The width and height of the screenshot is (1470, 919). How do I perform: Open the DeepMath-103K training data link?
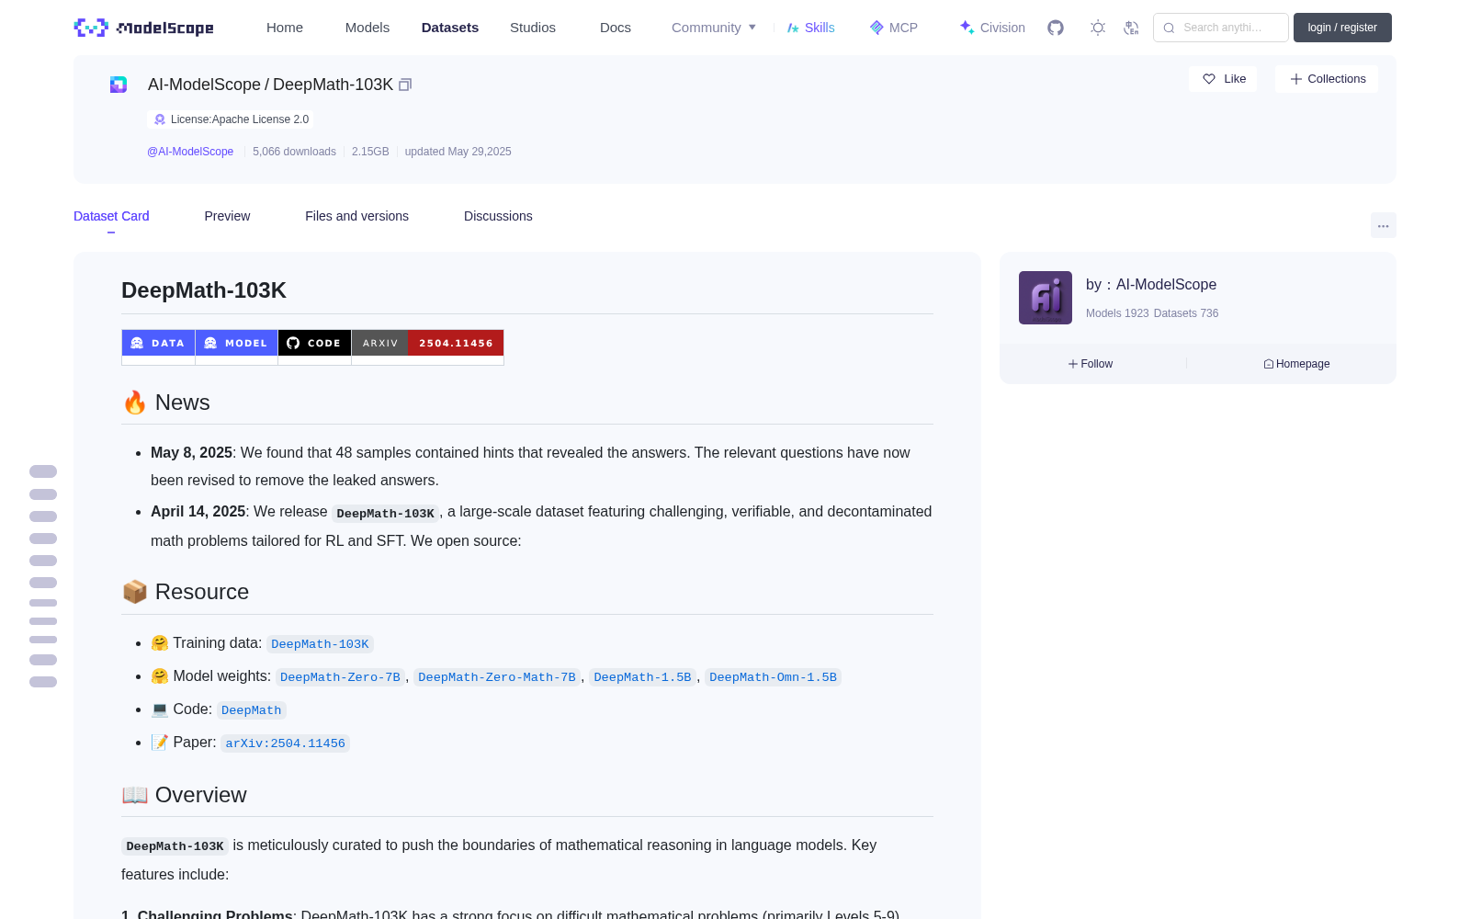(320, 644)
